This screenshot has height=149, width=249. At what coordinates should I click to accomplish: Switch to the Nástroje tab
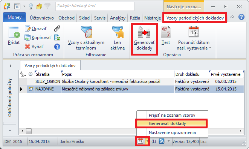pos(153,18)
